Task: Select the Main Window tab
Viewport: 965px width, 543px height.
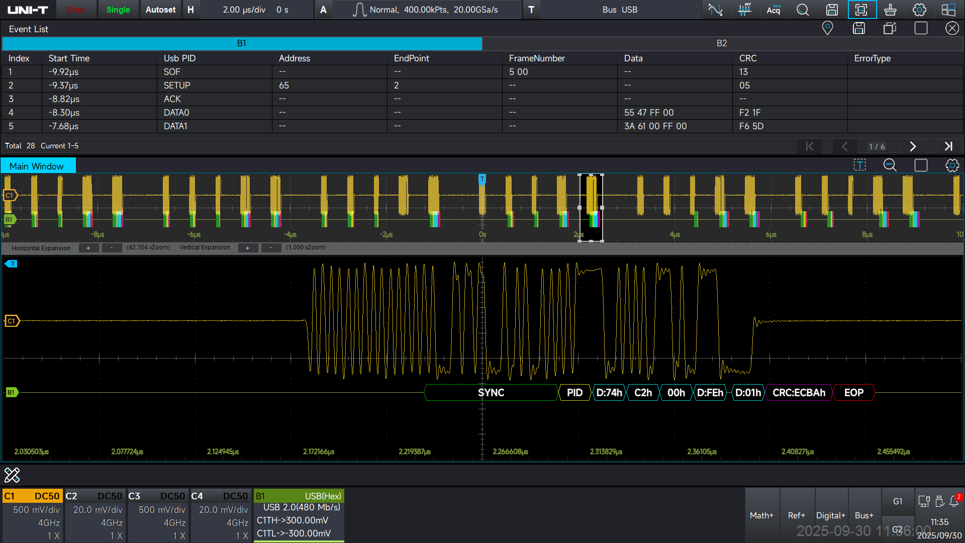Action: [37, 165]
